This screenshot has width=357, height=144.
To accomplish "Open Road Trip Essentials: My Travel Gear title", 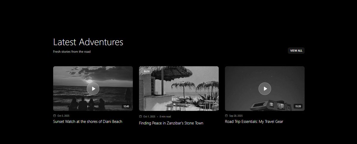I will tap(254, 121).
